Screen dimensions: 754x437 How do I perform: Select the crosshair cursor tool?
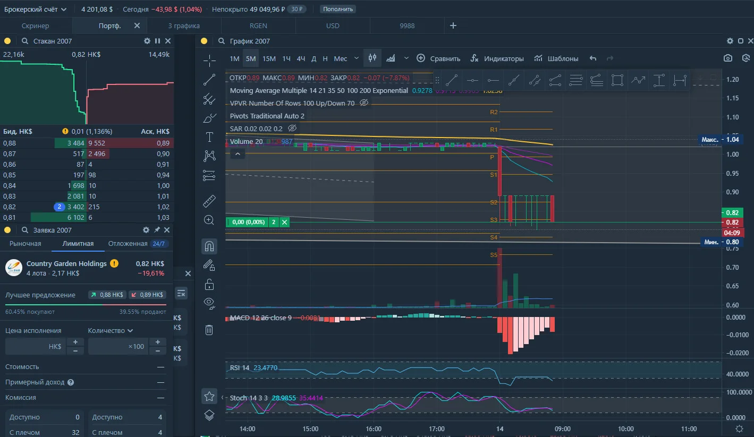coord(209,61)
